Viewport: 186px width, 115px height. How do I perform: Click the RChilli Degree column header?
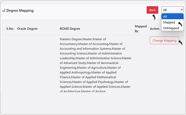tap(70, 29)
